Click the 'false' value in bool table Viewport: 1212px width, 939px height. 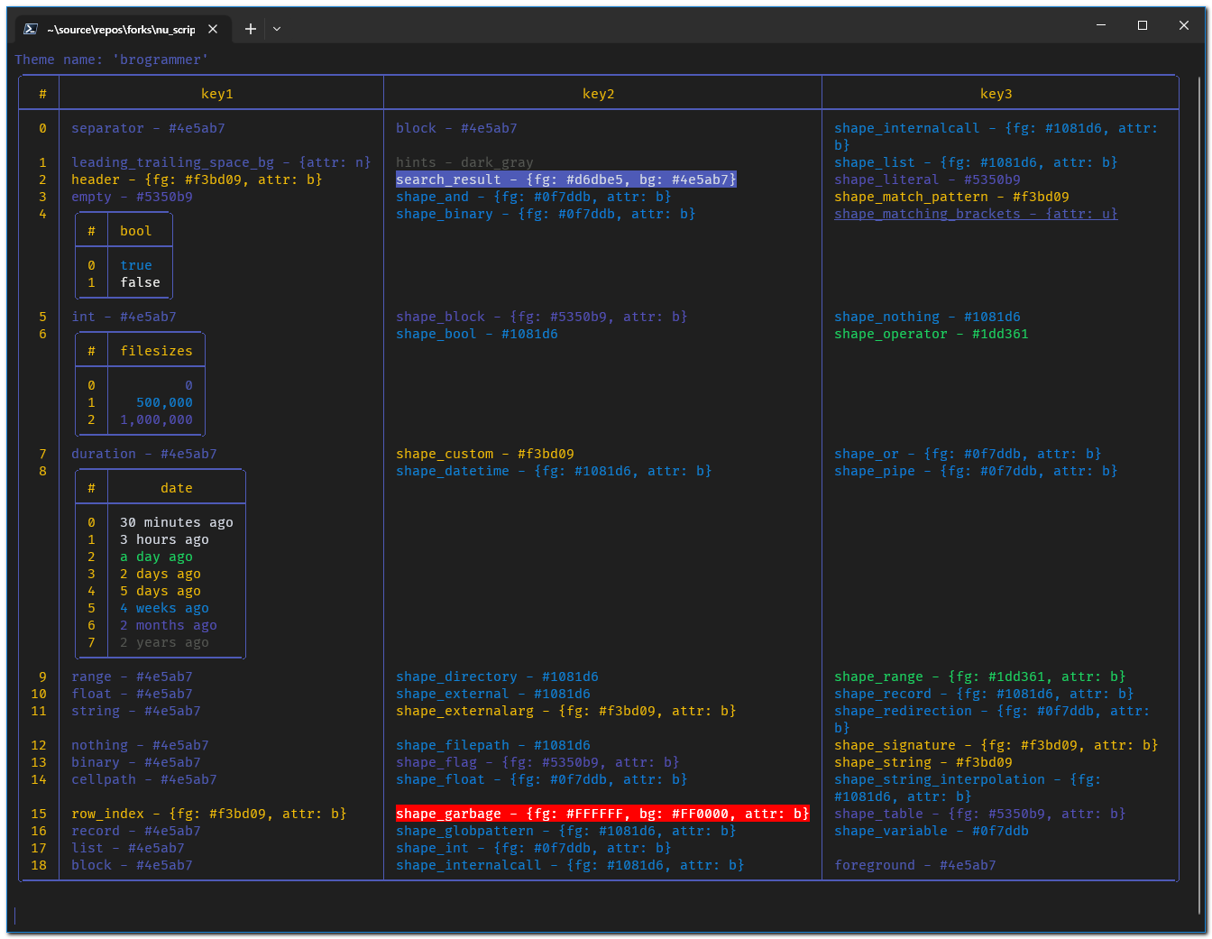click(140, 282)
